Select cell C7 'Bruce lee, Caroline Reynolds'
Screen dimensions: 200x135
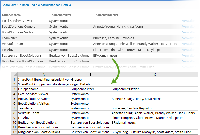[155, 108]
